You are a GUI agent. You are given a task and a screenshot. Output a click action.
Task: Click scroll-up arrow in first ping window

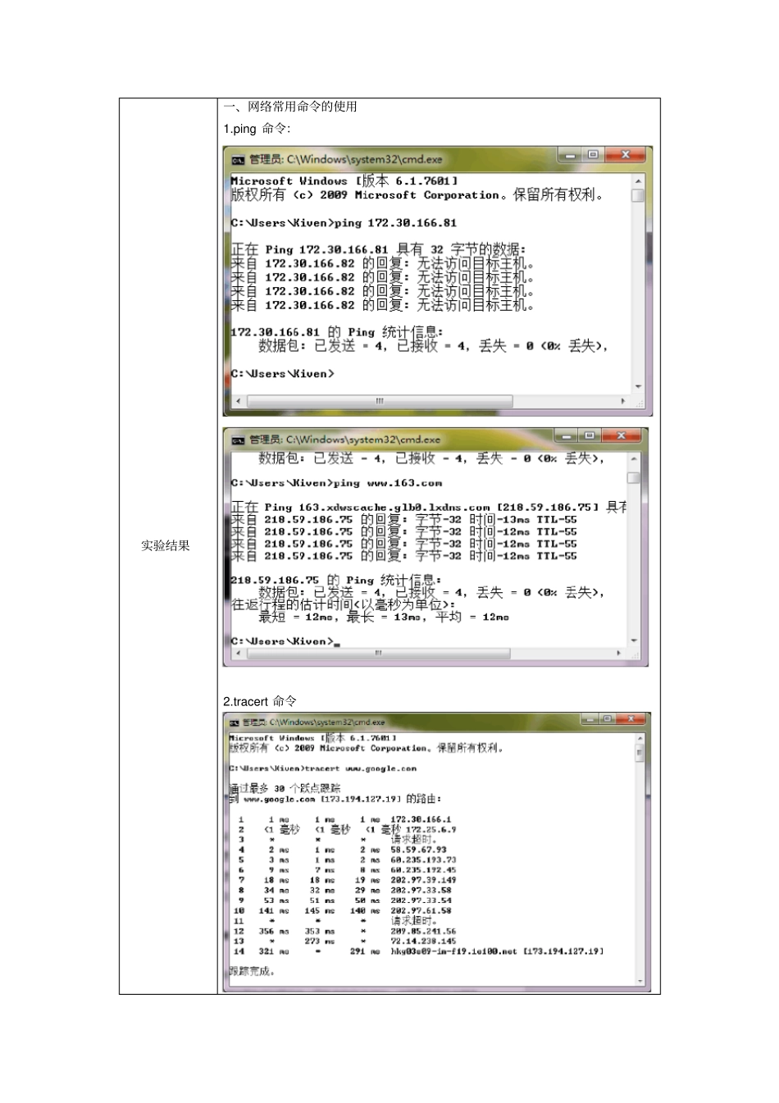(x=638, y=180)
